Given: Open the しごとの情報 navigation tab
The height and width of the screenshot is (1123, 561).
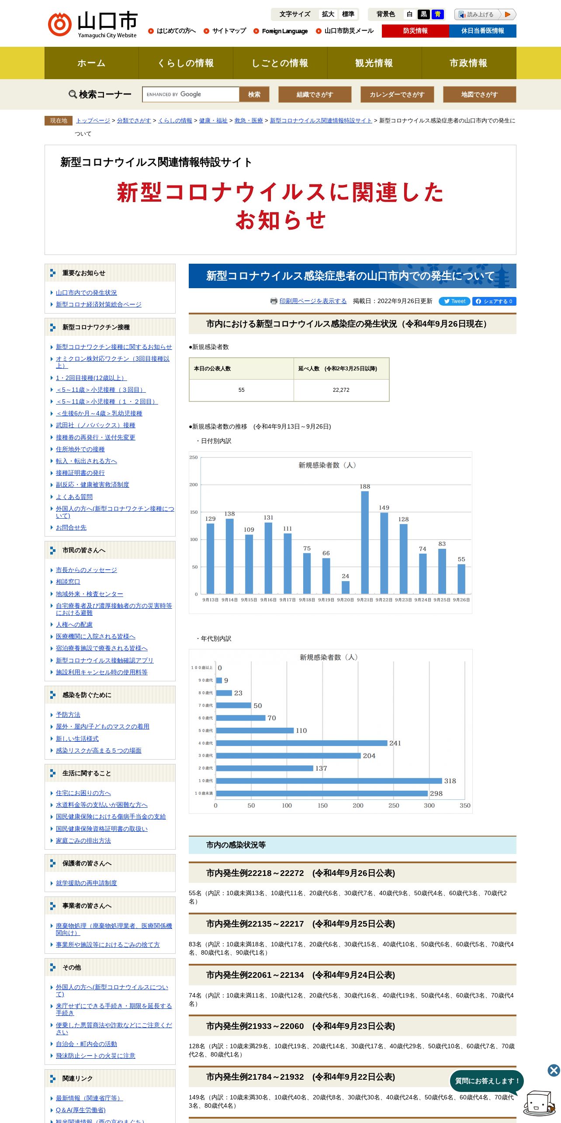Looking at the screenshot, I should point(280,63).
